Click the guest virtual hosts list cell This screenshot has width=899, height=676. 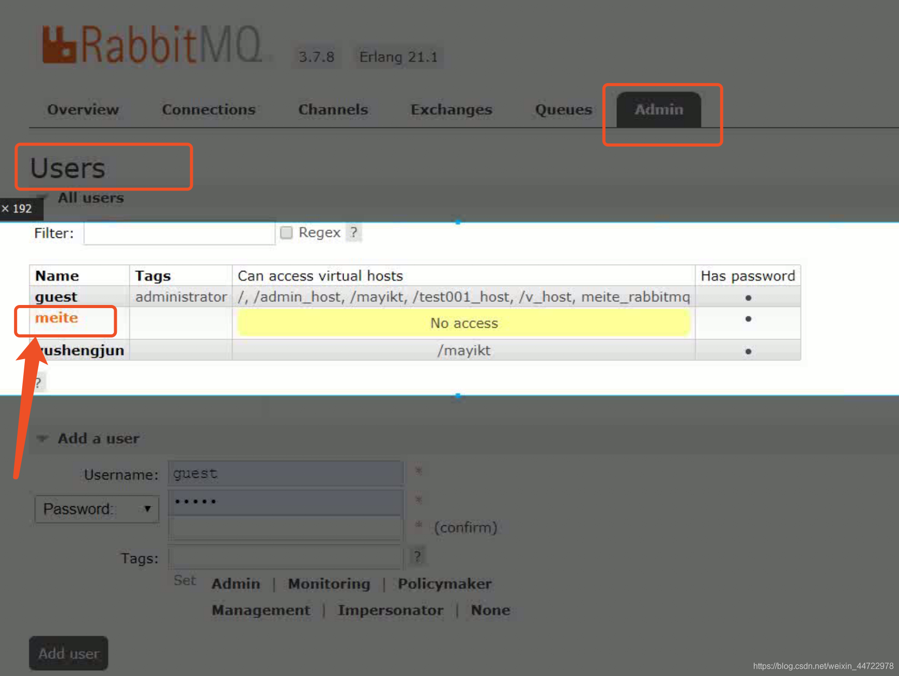coord(464,297)
